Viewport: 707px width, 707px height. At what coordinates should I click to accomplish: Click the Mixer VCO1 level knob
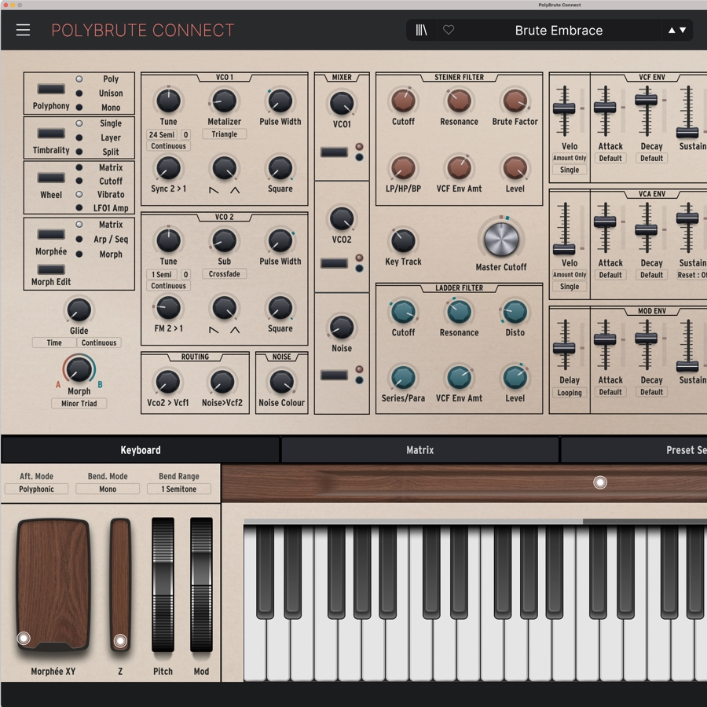[x=342, y=103]
